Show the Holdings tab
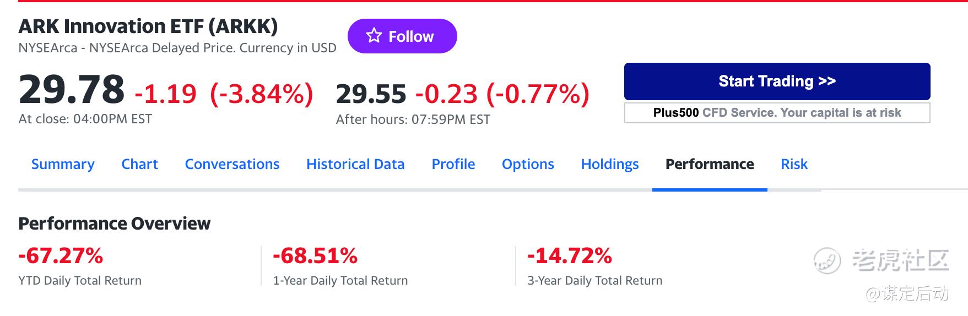This screenshot has width=968, height=316. point(610,164)
